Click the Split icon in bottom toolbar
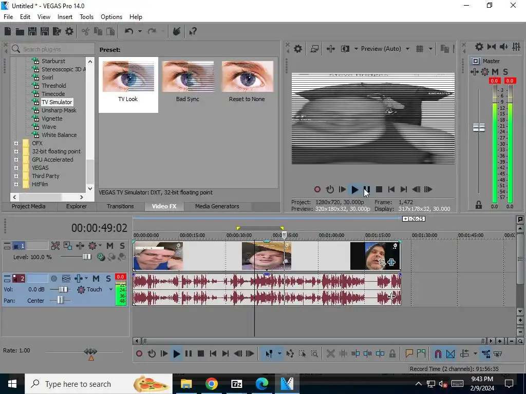The height and width of the screenshot is (394, 526). tap(380, 353)
